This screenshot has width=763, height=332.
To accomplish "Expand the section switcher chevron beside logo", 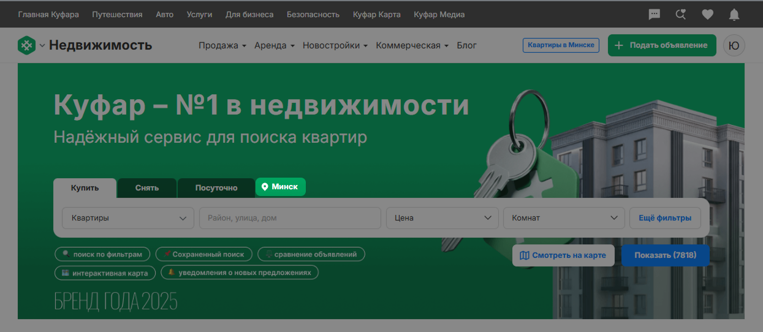I will coord(42,46).
